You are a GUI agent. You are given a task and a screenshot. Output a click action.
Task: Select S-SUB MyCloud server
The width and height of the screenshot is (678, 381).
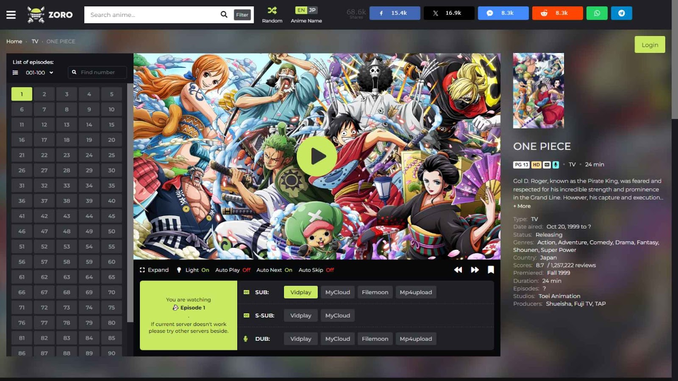(338, 315)
